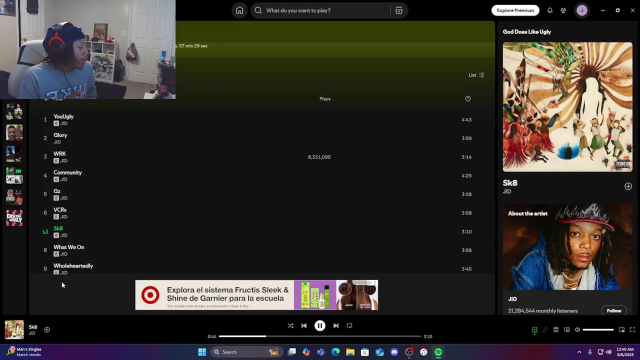Open JID artist link under Glory
The width and height of the screenshot is (640, 360).
coord(57,142)
